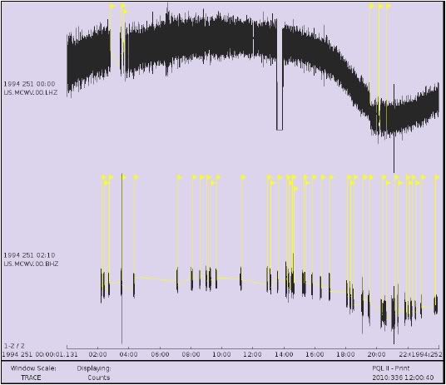Click the 14:00 tick on time axis

[x=284, y=354]
